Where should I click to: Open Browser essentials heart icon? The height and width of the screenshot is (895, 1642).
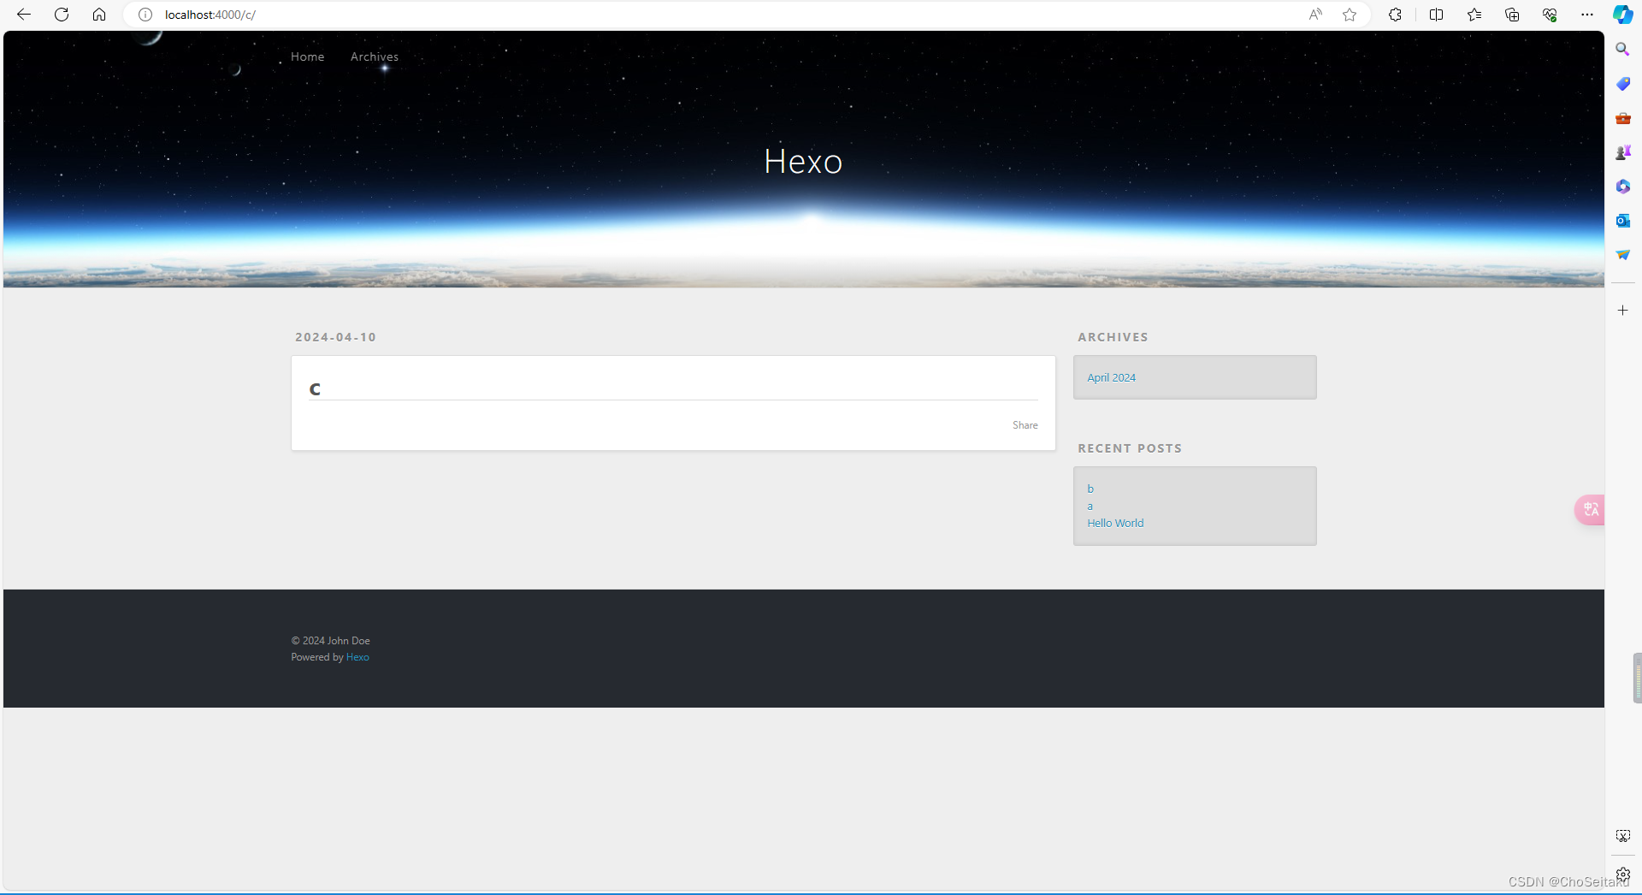(x=1550, y=15)
